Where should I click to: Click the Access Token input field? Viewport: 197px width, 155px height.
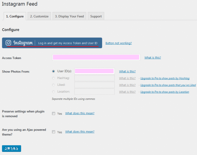point(96,57)
